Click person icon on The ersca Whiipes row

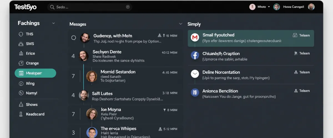(x=160, y=129)
